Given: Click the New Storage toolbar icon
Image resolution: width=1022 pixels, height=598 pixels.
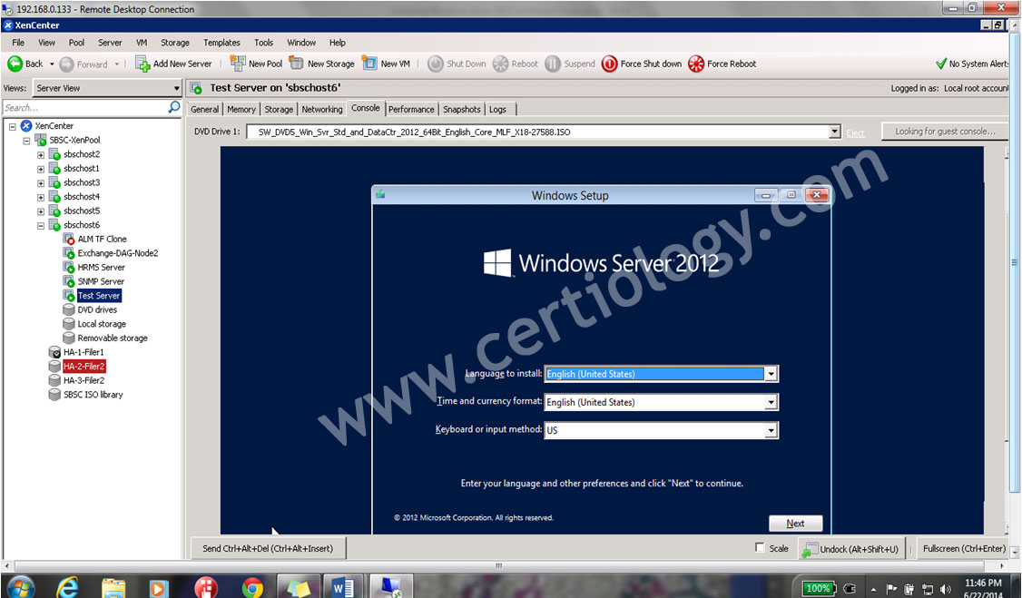Looking at the screenshot, I should (297, 64).
